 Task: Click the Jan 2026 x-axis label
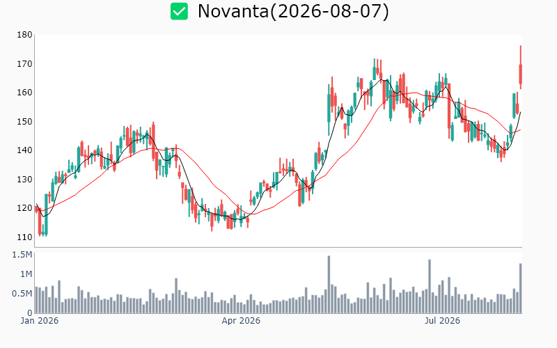pos(40,321)
